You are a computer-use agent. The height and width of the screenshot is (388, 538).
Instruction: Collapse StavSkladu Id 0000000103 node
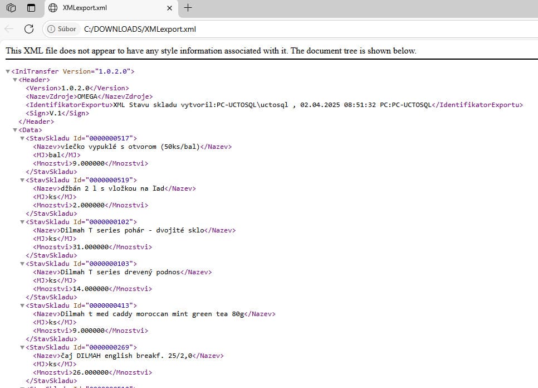tap(22, 264)
